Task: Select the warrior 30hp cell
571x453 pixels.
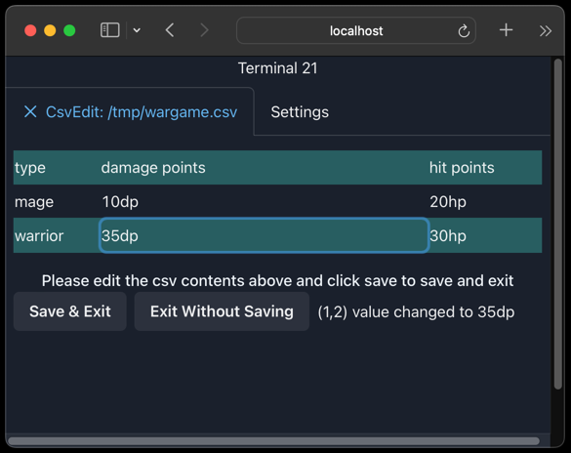Action: tap(485, 235)
